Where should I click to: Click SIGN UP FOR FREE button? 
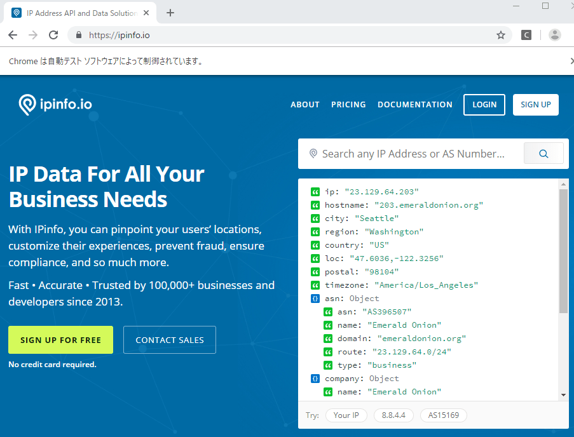pyautogui.click(x=61, y=340)
